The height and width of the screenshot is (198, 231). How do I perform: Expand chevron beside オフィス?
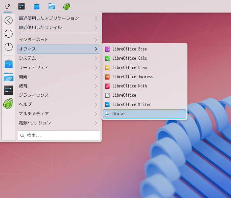coord(96,49)
